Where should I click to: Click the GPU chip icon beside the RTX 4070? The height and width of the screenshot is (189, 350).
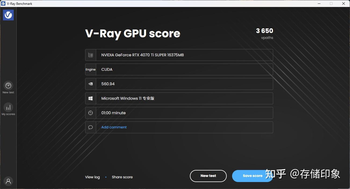pyautogui.click(x=91, y=55)
